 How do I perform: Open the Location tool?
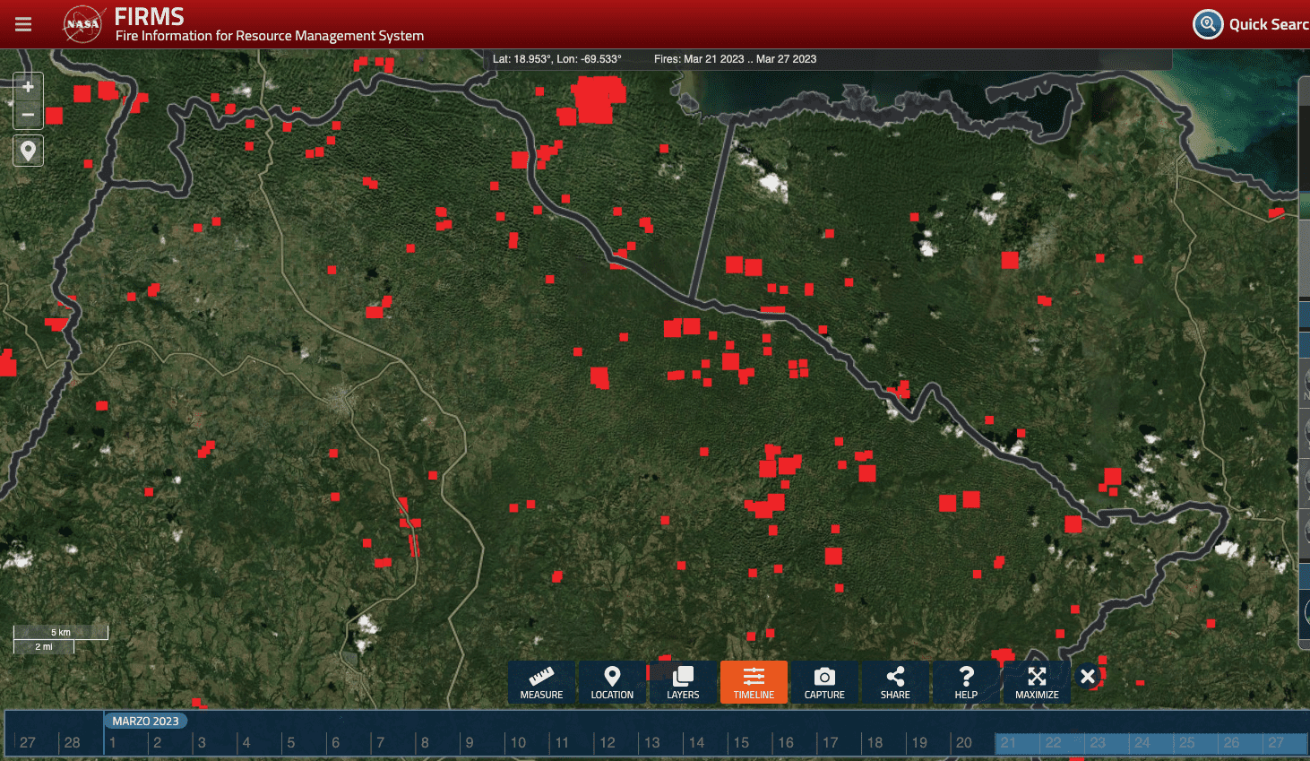[x=612, y=683]
